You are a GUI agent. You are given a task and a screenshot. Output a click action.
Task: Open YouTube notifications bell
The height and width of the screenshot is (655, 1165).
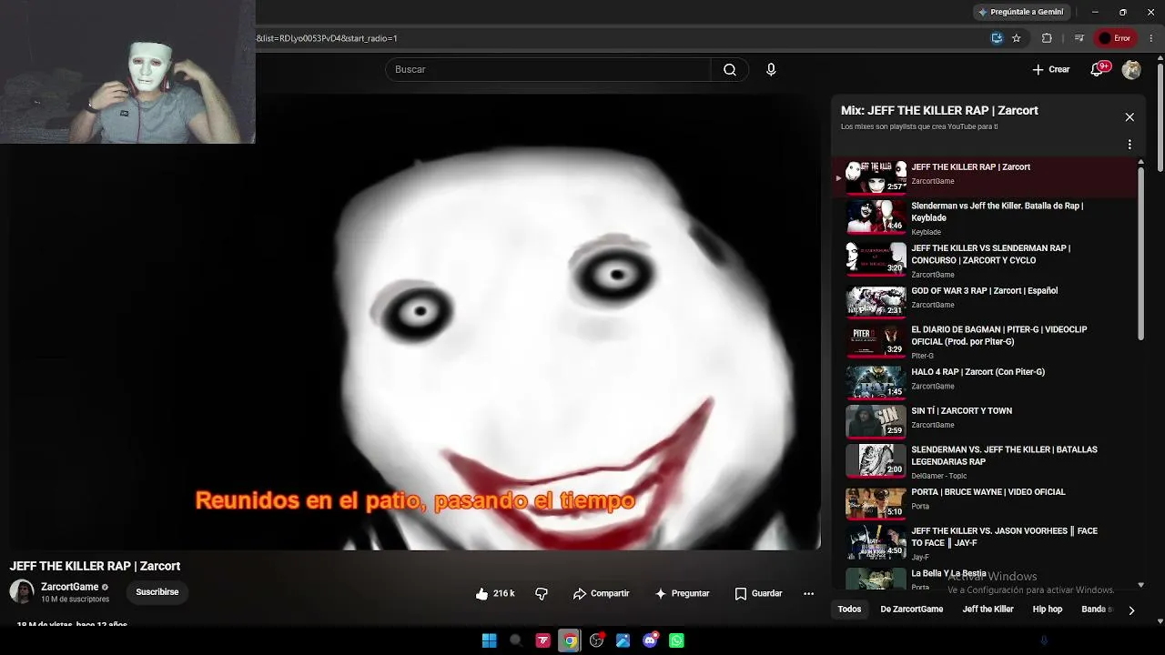(x=1098, y=70)
